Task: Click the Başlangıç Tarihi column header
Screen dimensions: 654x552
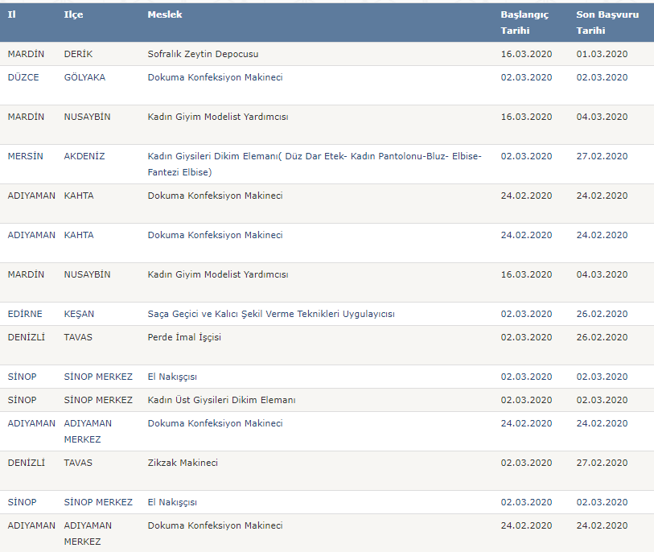Action: pos(524,23)
